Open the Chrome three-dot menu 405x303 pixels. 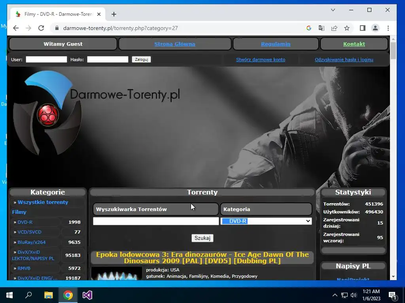[388, 28]
